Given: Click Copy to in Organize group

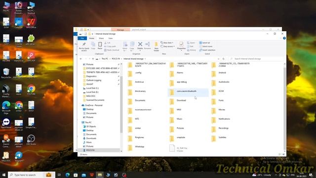Looking at the screenshot, I should pos(132,46).
